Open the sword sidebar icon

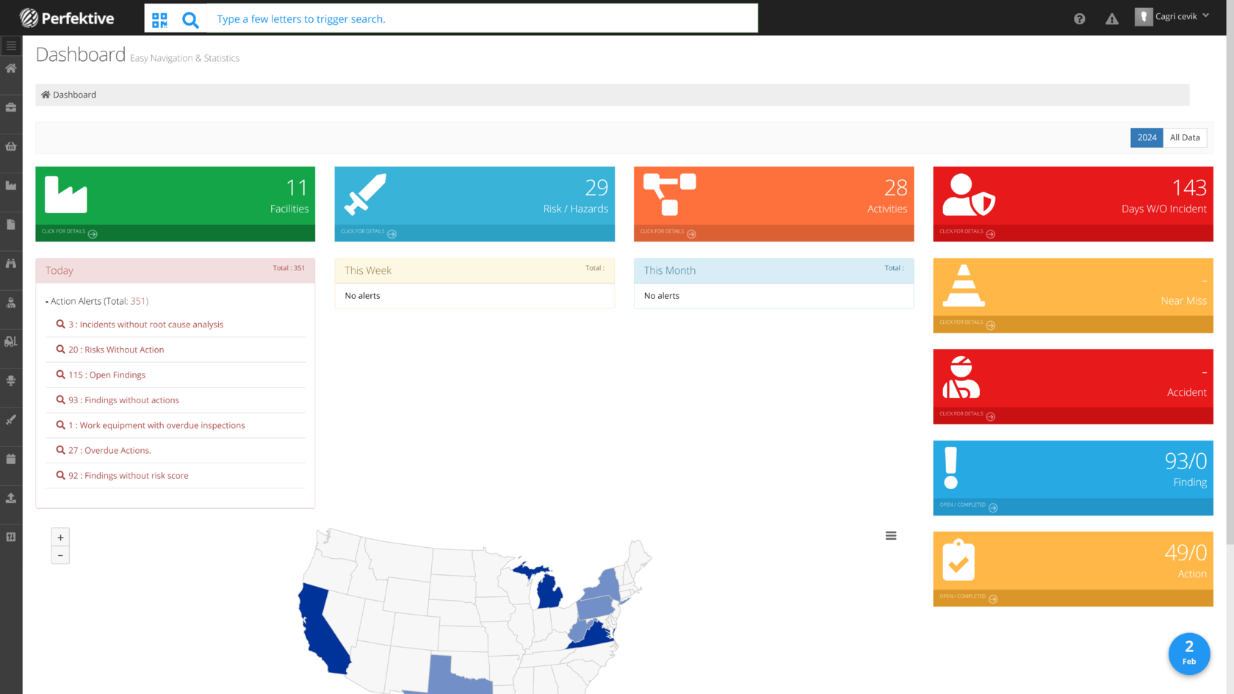[11, 420]
